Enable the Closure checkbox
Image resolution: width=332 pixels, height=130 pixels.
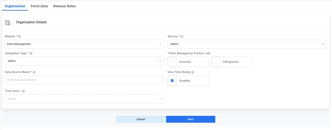[x=172, y=62]
